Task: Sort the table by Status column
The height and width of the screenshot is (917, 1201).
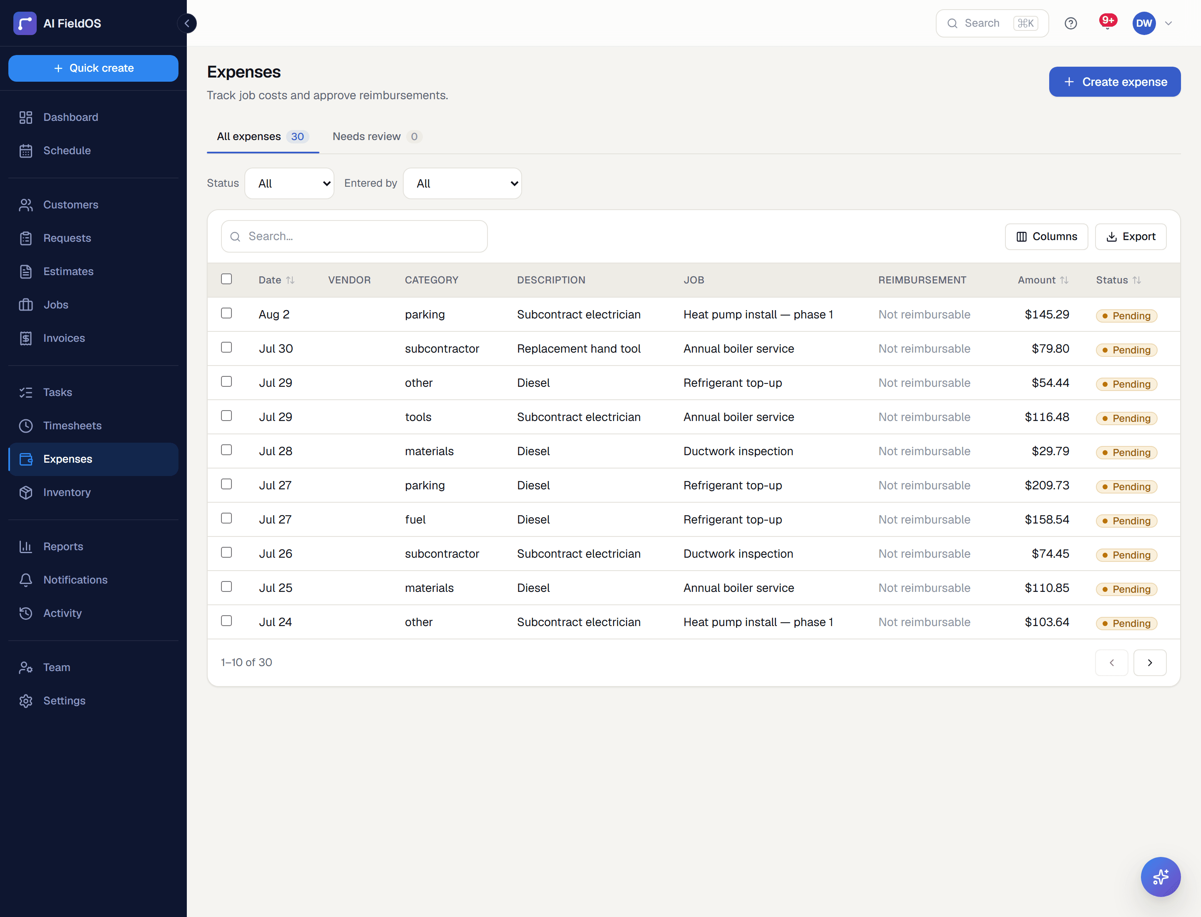Action: pyautogui.click(x=1118, y=280)
